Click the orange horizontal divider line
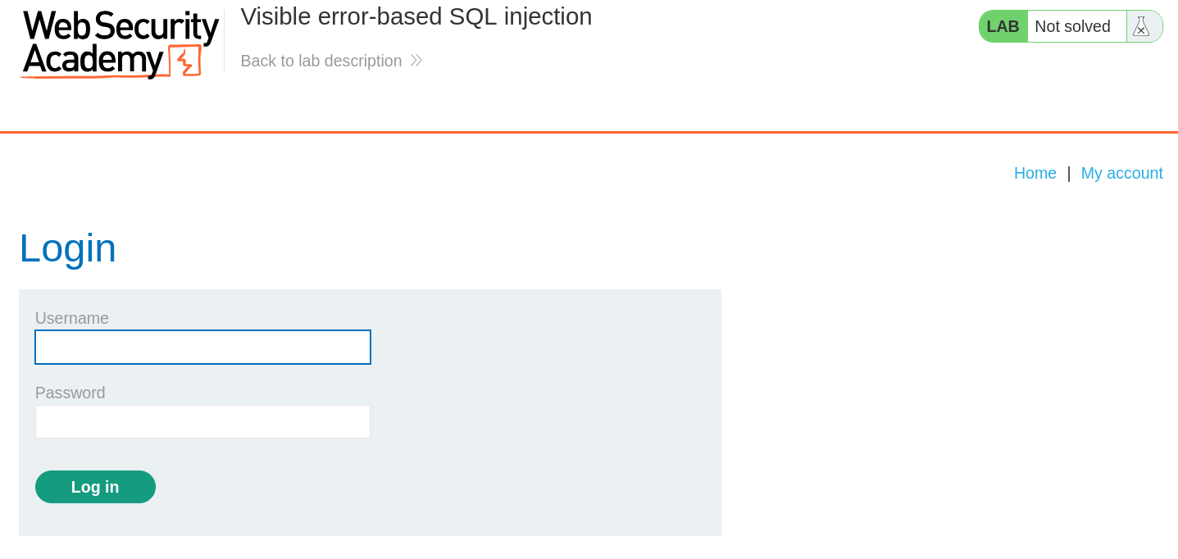1178x559 pixels. point(589,132)
